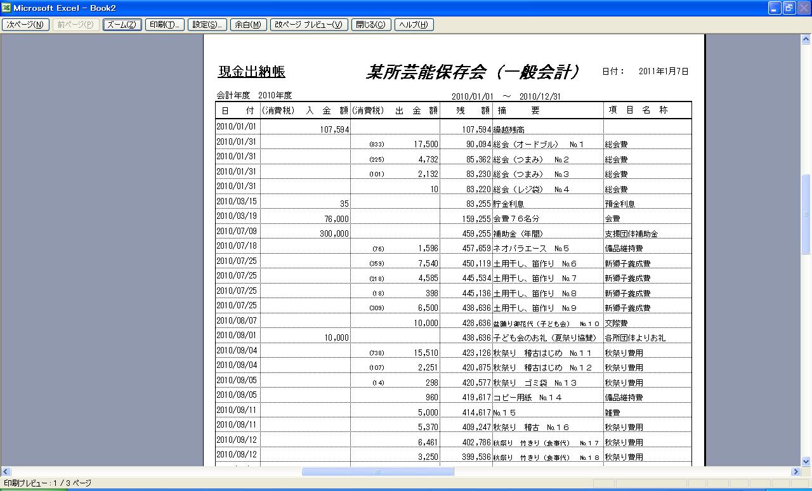Viewport: 812px width, 491px height.
Task: Click the 預金利息 item cell
Action: coord(620,204)
